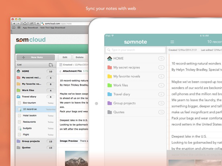This screenshot has width=222, height=166.
Task: Click the List header label in web app
Action: (19, 65)
